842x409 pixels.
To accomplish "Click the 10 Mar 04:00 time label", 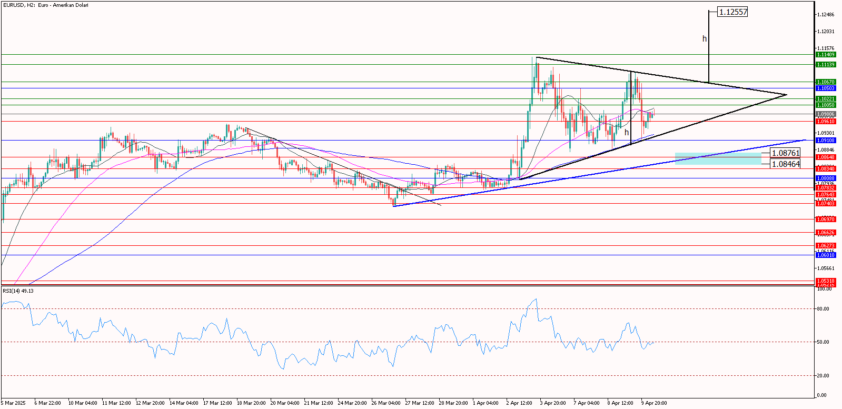I will (82, 403).
